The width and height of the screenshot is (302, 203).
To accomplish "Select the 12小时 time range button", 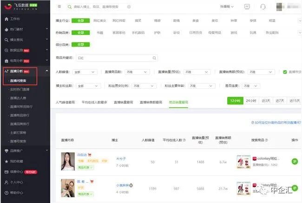I will 235,100.
